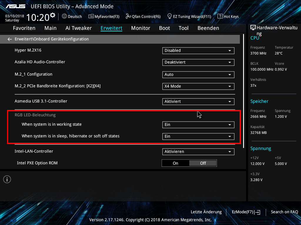
Task: Select Azalia HD Audio-Controller label
Action: (40, 62)
